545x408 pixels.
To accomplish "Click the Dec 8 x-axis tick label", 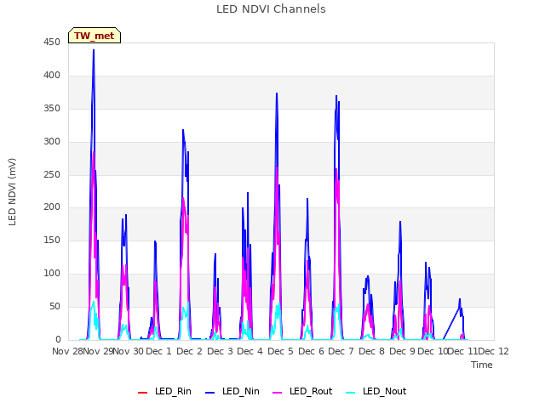I will pyautogui.click(x=371, y=351).
